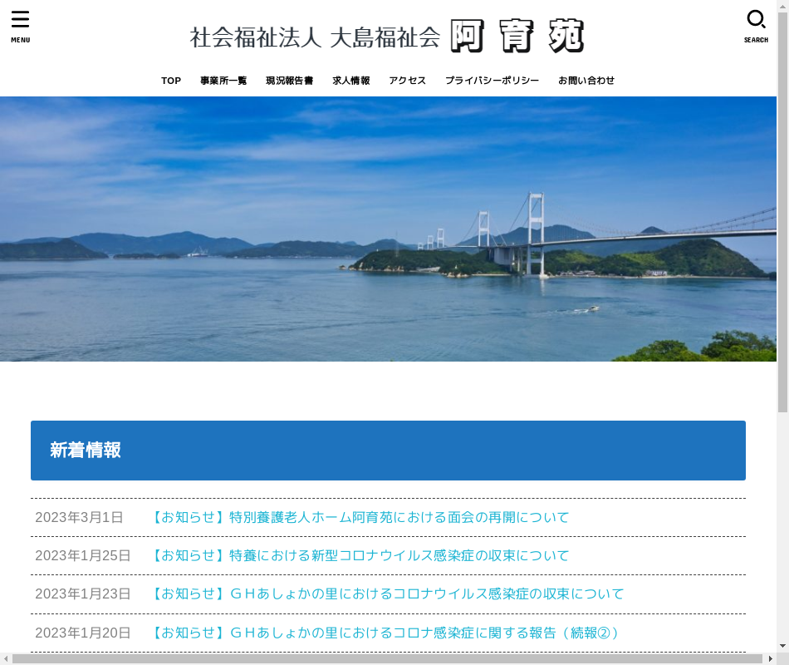789x665 pixels.
Task: Open the hamburger MENU icon
Action: click(20, 25)
